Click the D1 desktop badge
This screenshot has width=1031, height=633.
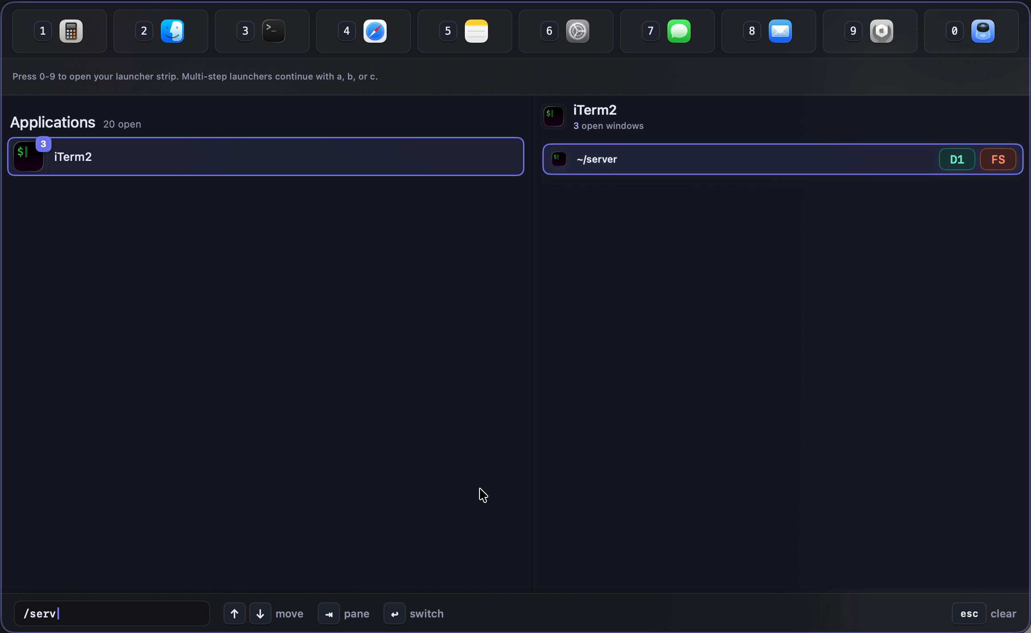tap(957, 159)
